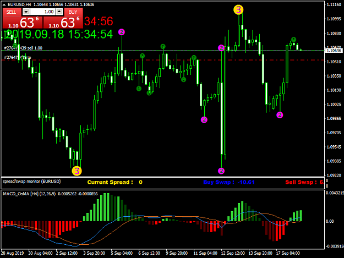Click yellow level-3 marker at chart bottom
Screen dimensions: 344x258
pos(77,171)
